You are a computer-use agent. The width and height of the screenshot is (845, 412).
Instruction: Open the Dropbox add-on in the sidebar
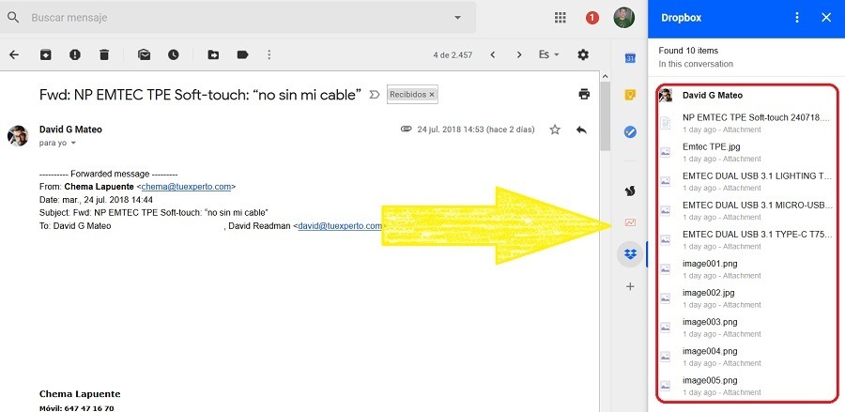pos(631,254)
